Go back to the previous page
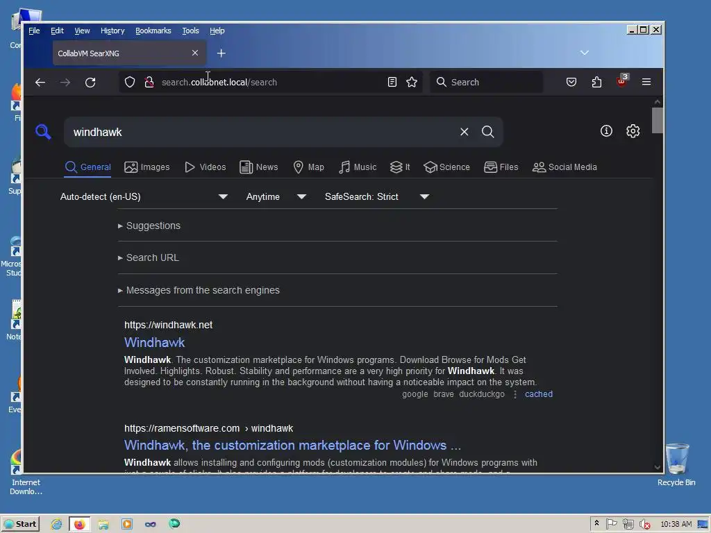This screenshot has width=711, height=533. coord(40,82)
